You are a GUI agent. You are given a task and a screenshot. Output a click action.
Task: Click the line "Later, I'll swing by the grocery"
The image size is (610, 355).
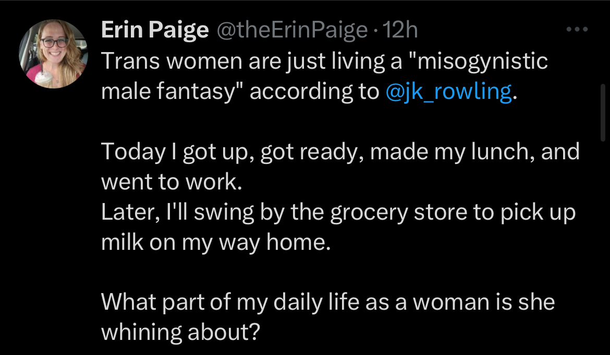click(x=338, y=212)
